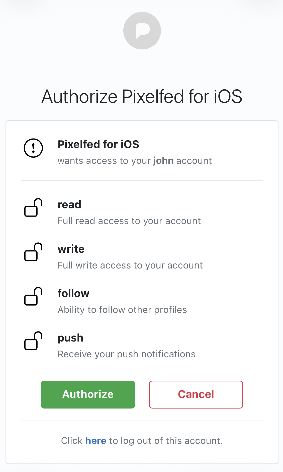The image size is (283, 472).
Task: Select the 'Authorize Pixelfed for iOS' heading
Action: pos(142,96)
